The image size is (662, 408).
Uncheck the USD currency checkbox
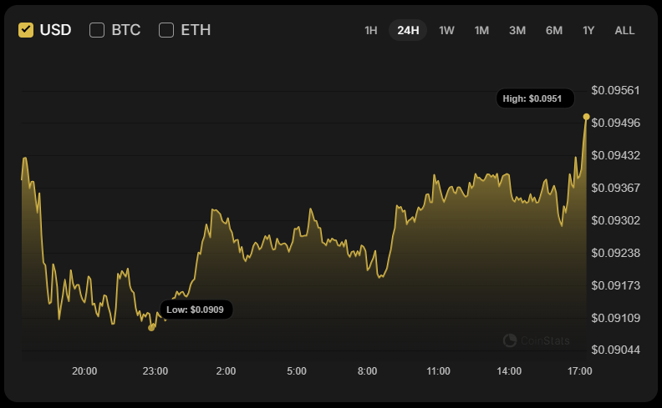[26, 30]
